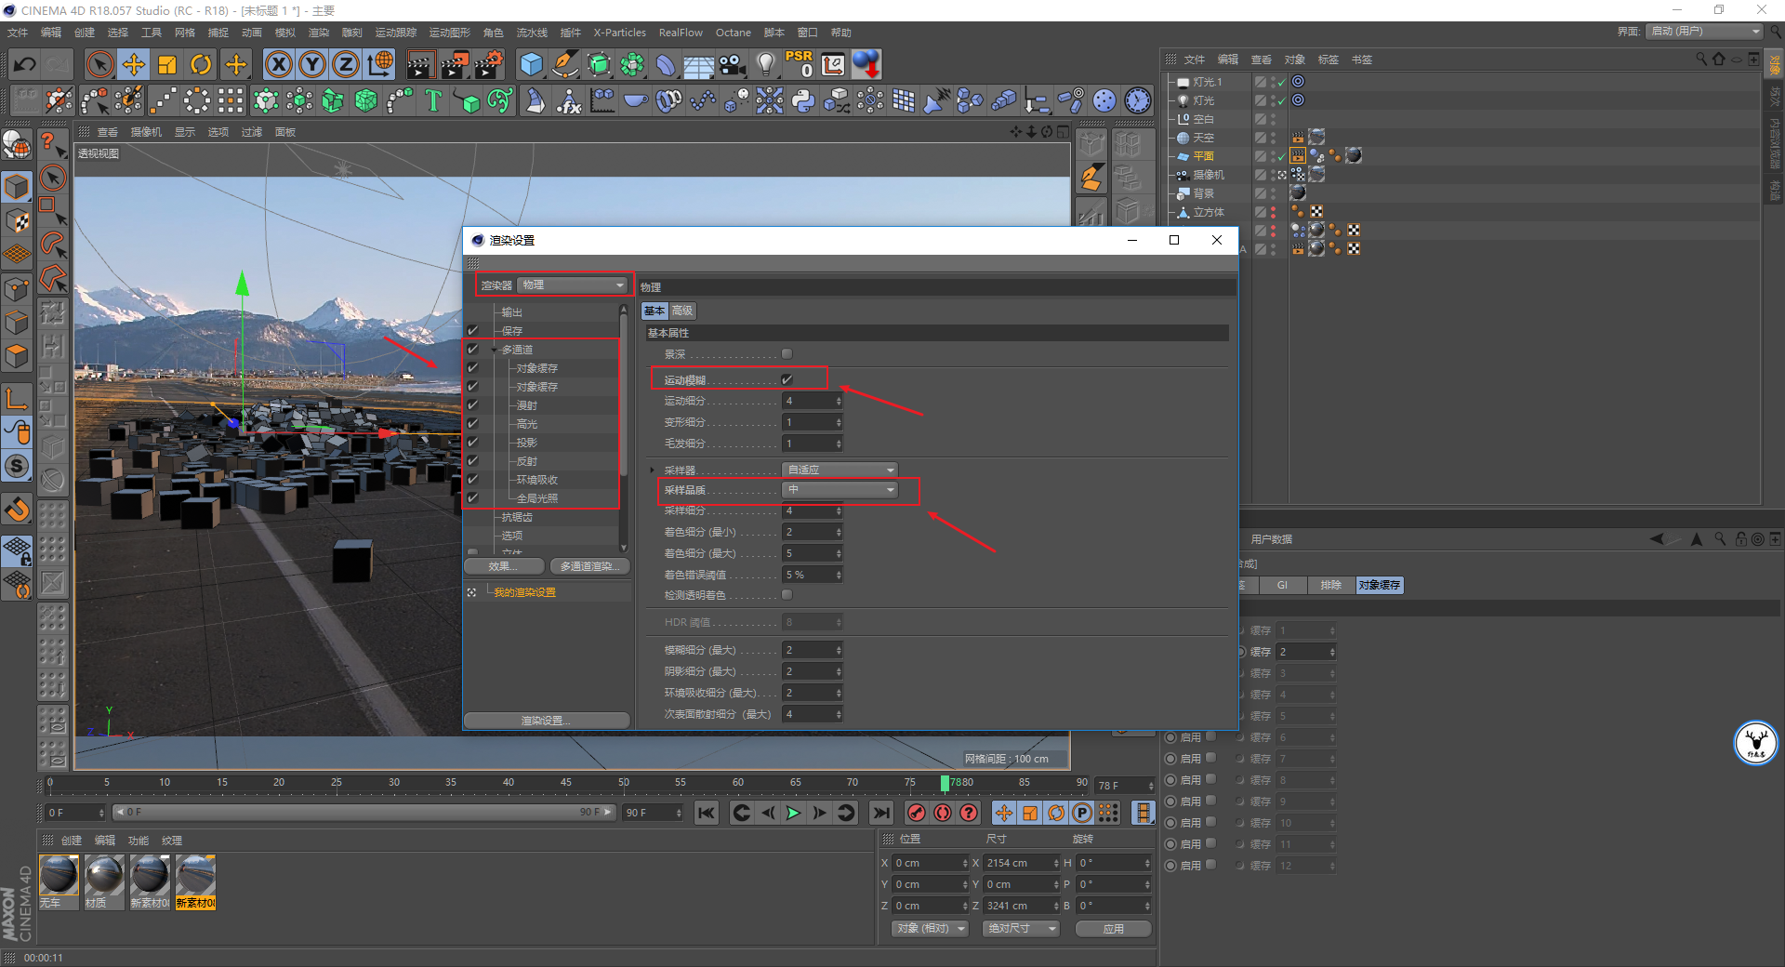Activate the Rotate tool
The image size is (1785, 967).
pyautogui.click(x=201, y=64)
